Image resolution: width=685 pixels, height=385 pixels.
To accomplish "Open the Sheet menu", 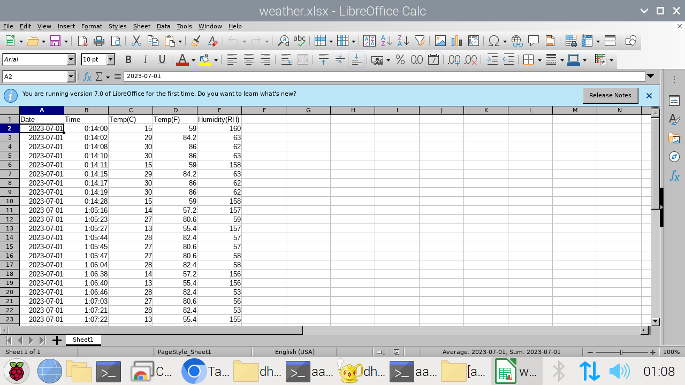I will (142, 26).
